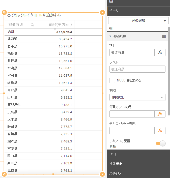Click top-right orange corner handle of table
This screenshot has height=178, width=170.
[x=102, y=12]
